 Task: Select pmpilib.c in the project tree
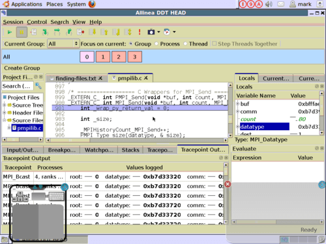click(27, 128)
